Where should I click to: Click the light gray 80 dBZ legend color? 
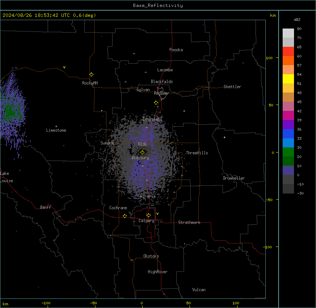tap(288, 33)
